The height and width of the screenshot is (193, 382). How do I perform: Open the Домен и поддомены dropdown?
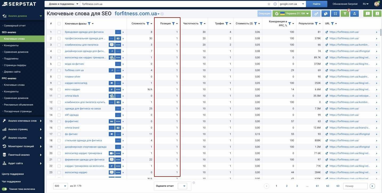point(62,4)
